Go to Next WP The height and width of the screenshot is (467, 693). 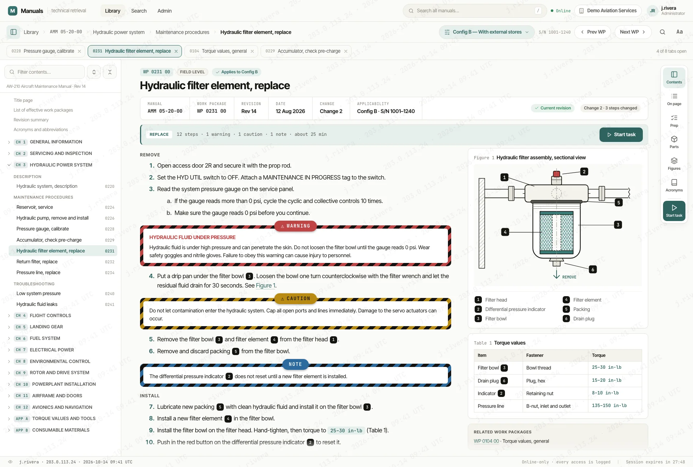[633, 32]
